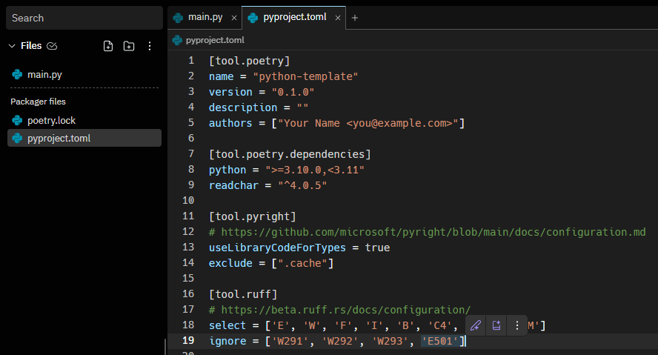
Task: Click the Search input field
Action: click(84, 18)
